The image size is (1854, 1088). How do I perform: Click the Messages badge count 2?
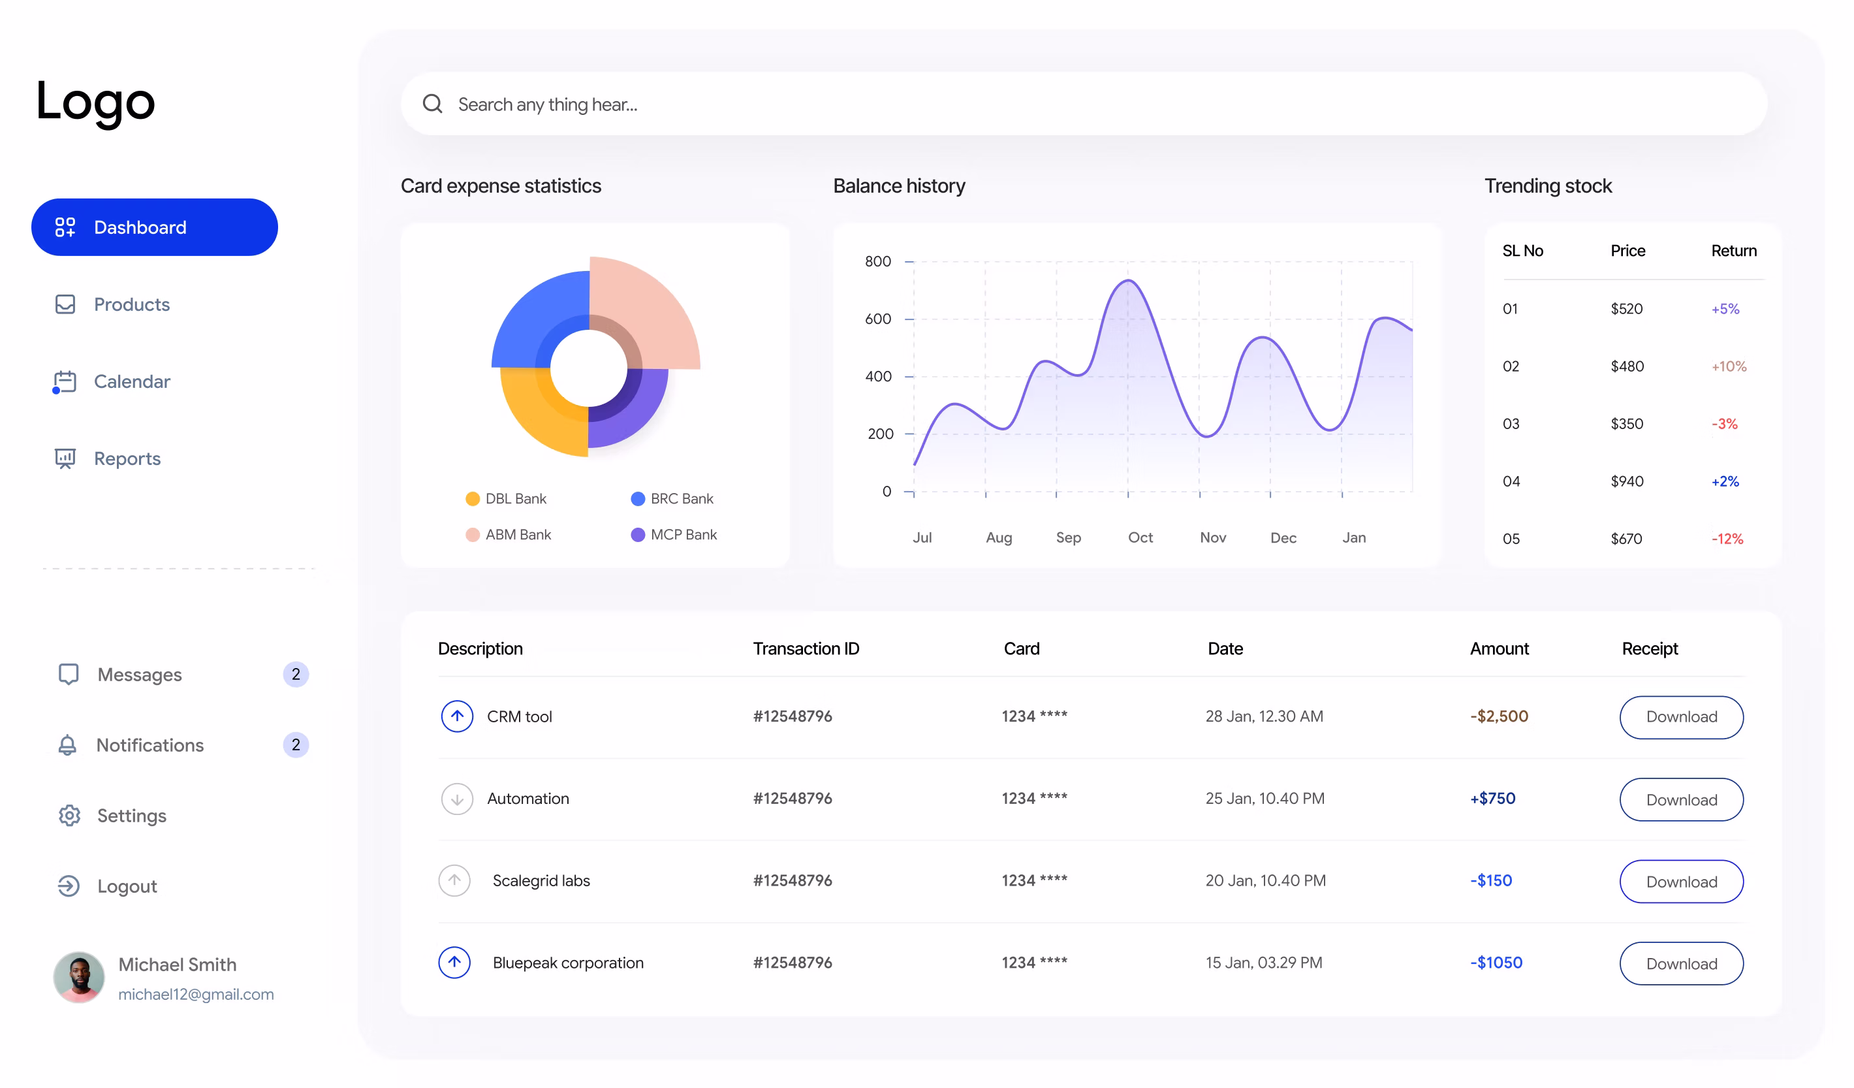[x=296, y=675]
